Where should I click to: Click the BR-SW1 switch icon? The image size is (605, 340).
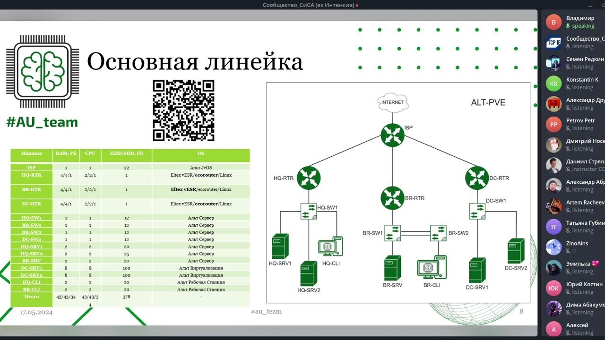click(393, 233)
